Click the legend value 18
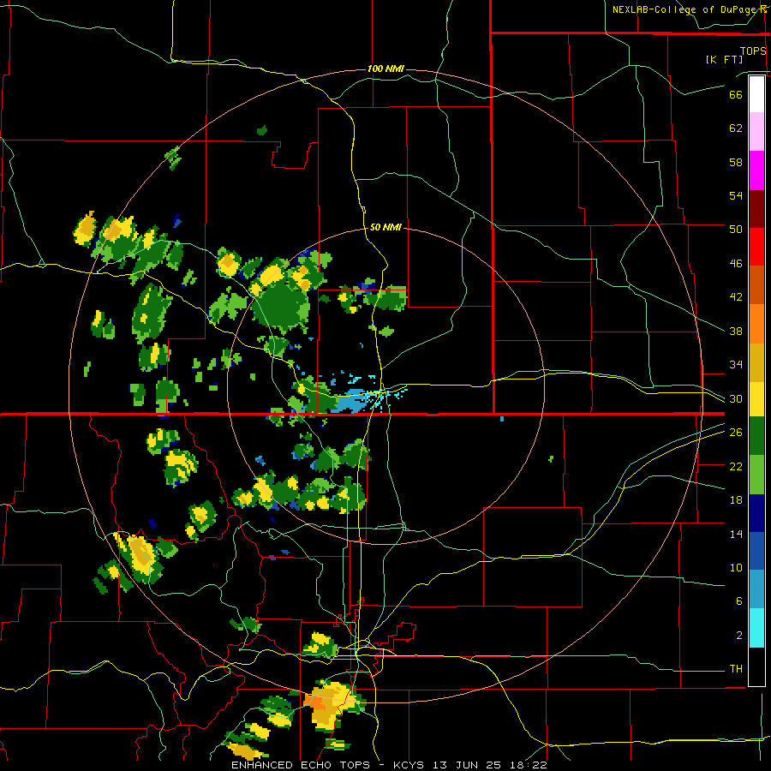 coord(736,500)
